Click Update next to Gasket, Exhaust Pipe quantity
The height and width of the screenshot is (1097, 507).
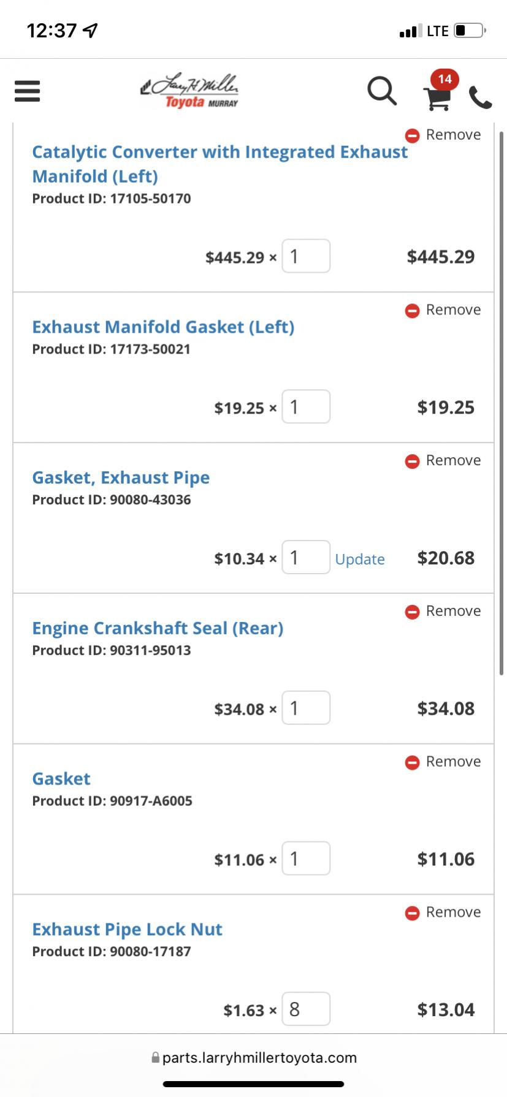tap(360, 559)
